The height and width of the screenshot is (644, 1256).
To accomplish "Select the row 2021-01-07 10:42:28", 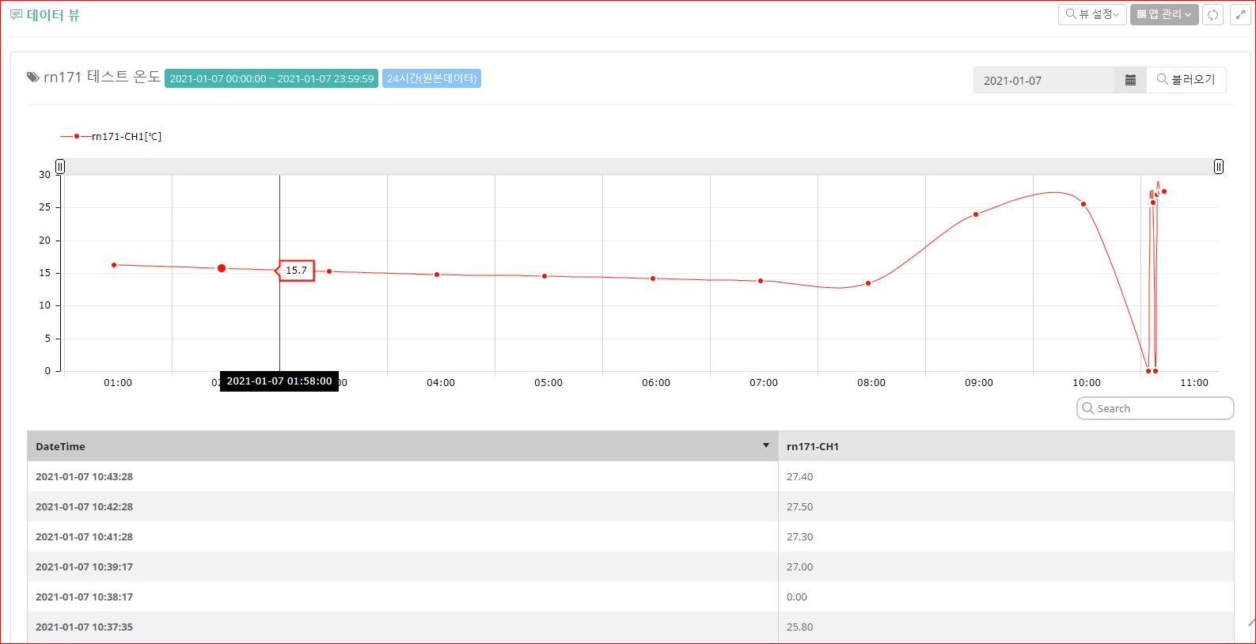I will (x=631, y=506).
